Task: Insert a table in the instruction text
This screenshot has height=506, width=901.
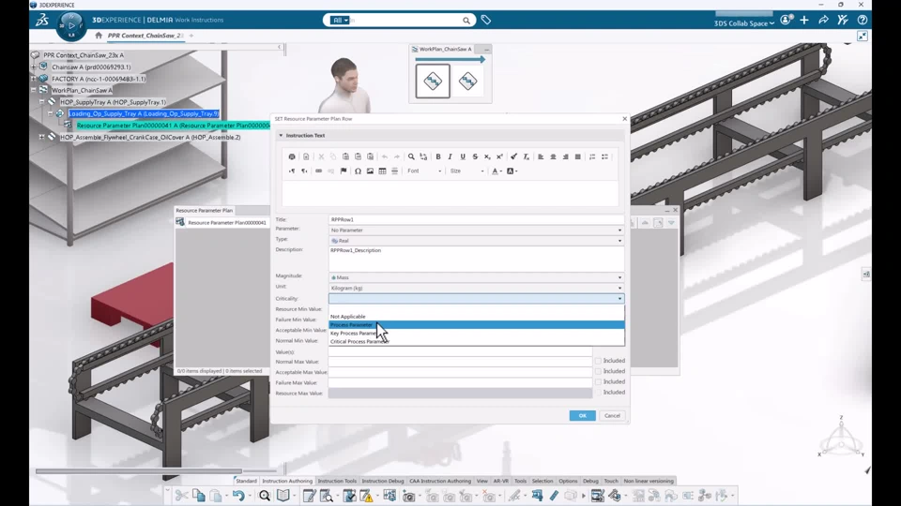Action: pyautogui.click(x=382, y=171)
